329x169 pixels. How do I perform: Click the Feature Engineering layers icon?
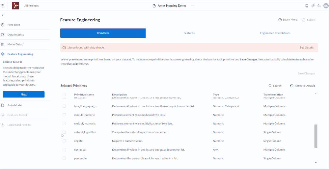pos(3,54)
